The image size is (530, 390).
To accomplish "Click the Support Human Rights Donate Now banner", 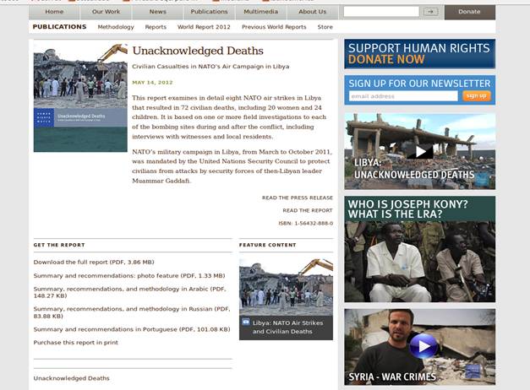I will [419, 54].
